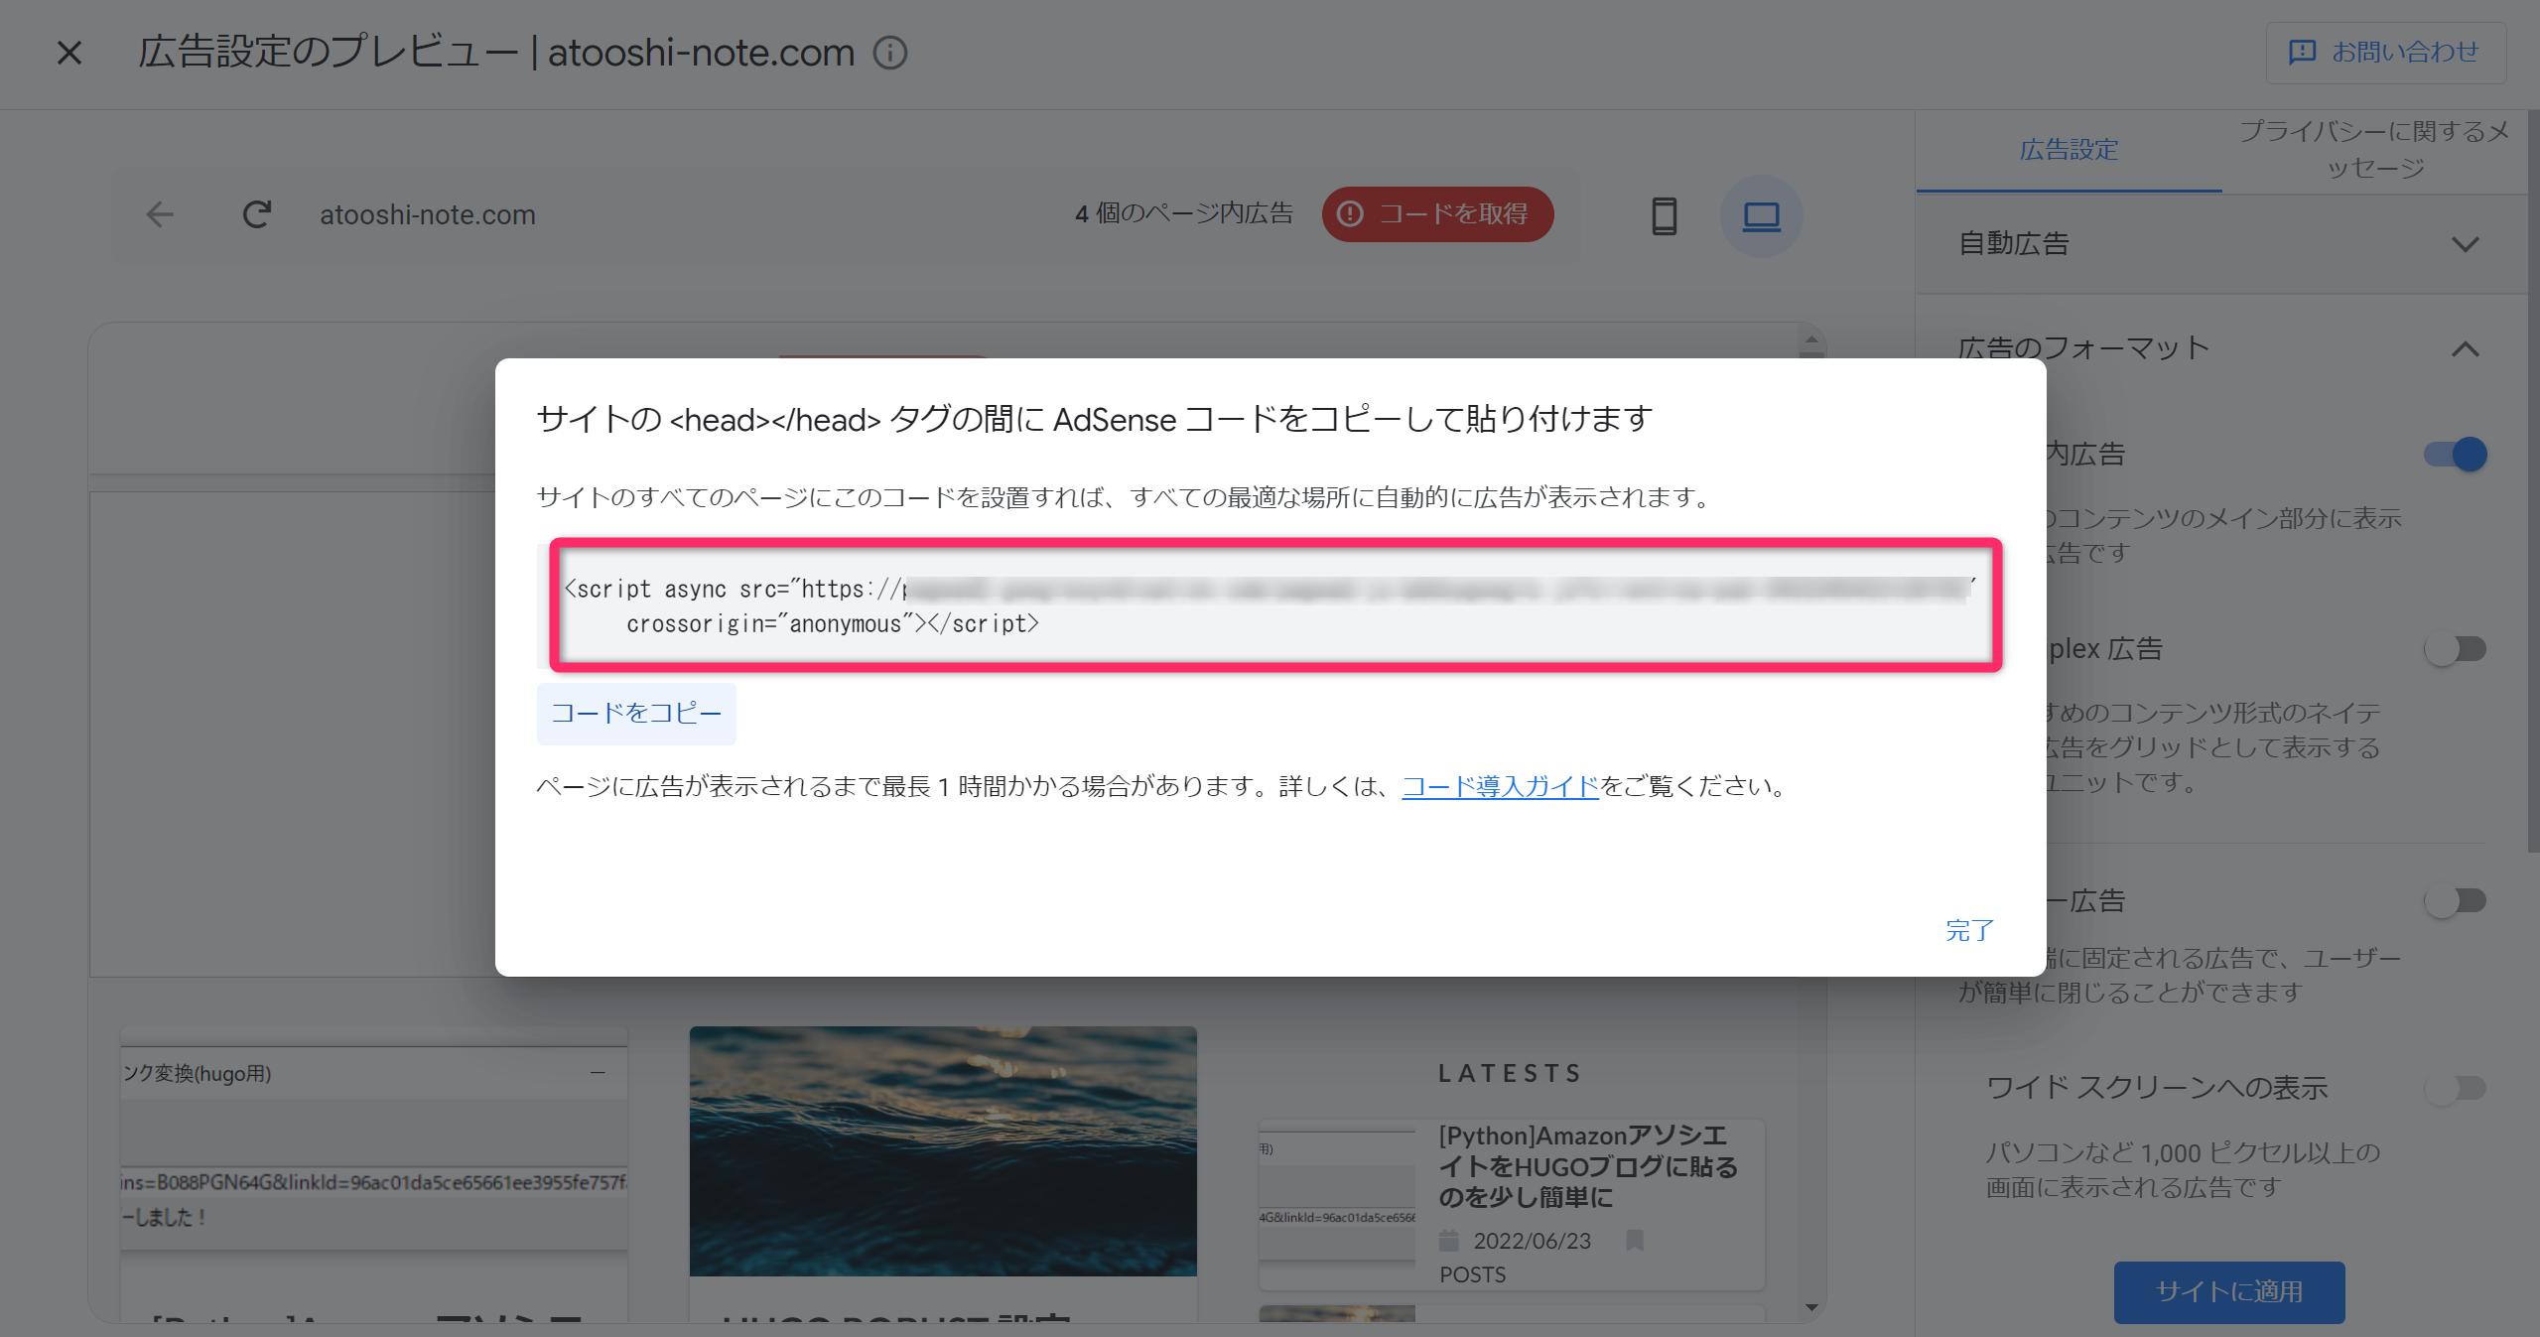Click 完了 to close the dialog
The image size is (2540, 1337).
pos(1969,930)
